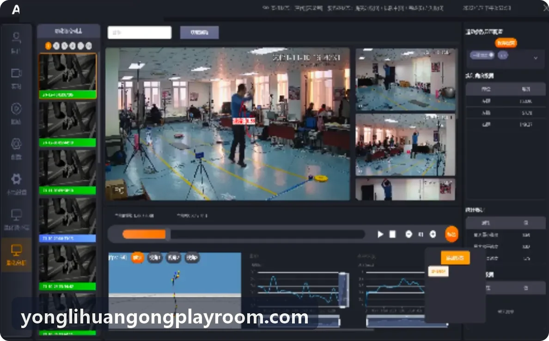Viewport: 549px width, 341px height.
Task: Open the grey monitor icon in the sidebar
Action: pos(16,214)
